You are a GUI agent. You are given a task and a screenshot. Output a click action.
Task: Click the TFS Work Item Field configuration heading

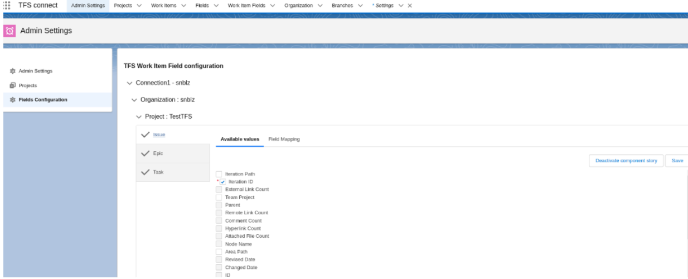[173, 66]
